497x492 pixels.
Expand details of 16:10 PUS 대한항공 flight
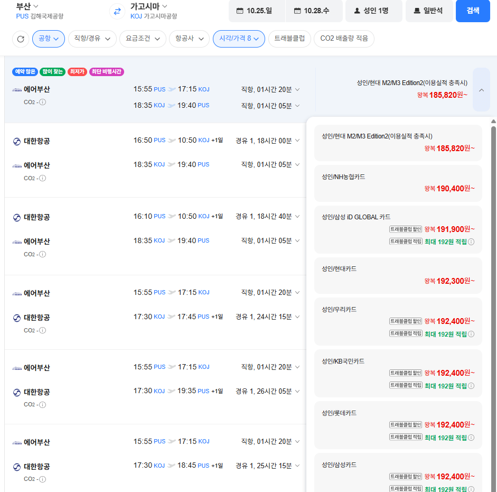(x=297, y=216)
